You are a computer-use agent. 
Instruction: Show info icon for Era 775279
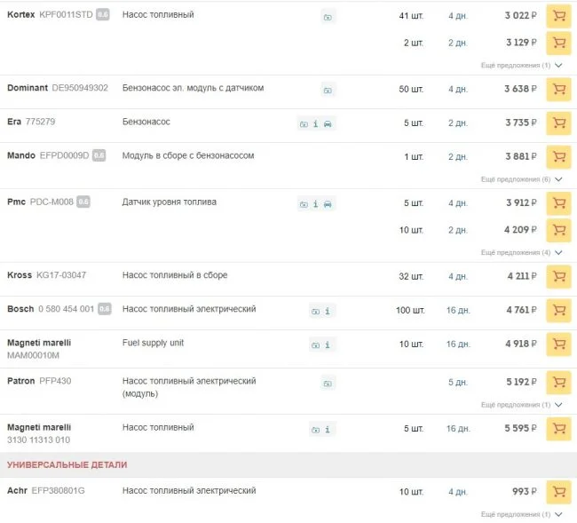pos(316,124)
